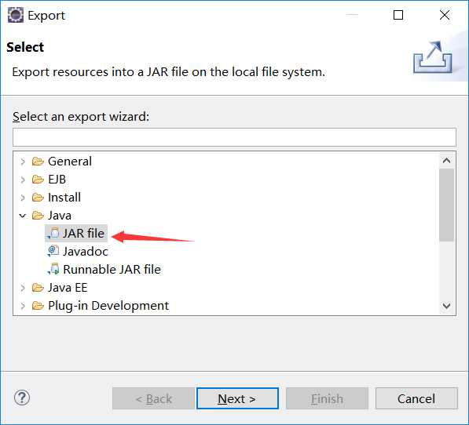Click the Plug-in Development folder icon

[38, 306]
